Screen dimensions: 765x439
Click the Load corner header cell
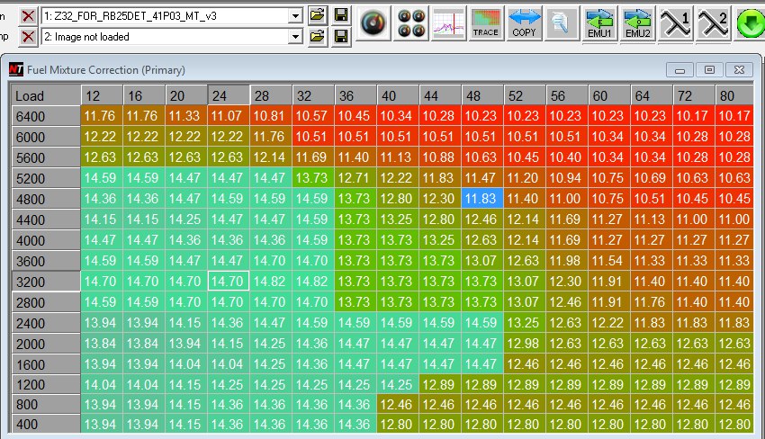[x=45, y=95]
